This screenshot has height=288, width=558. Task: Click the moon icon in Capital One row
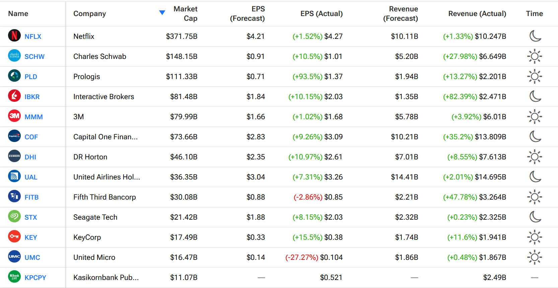pyautogui.click(x=535, y=137)
